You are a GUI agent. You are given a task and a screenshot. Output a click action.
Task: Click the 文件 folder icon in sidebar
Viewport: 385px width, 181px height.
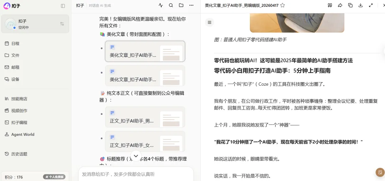pyautogui.click(x=7, y=55)
